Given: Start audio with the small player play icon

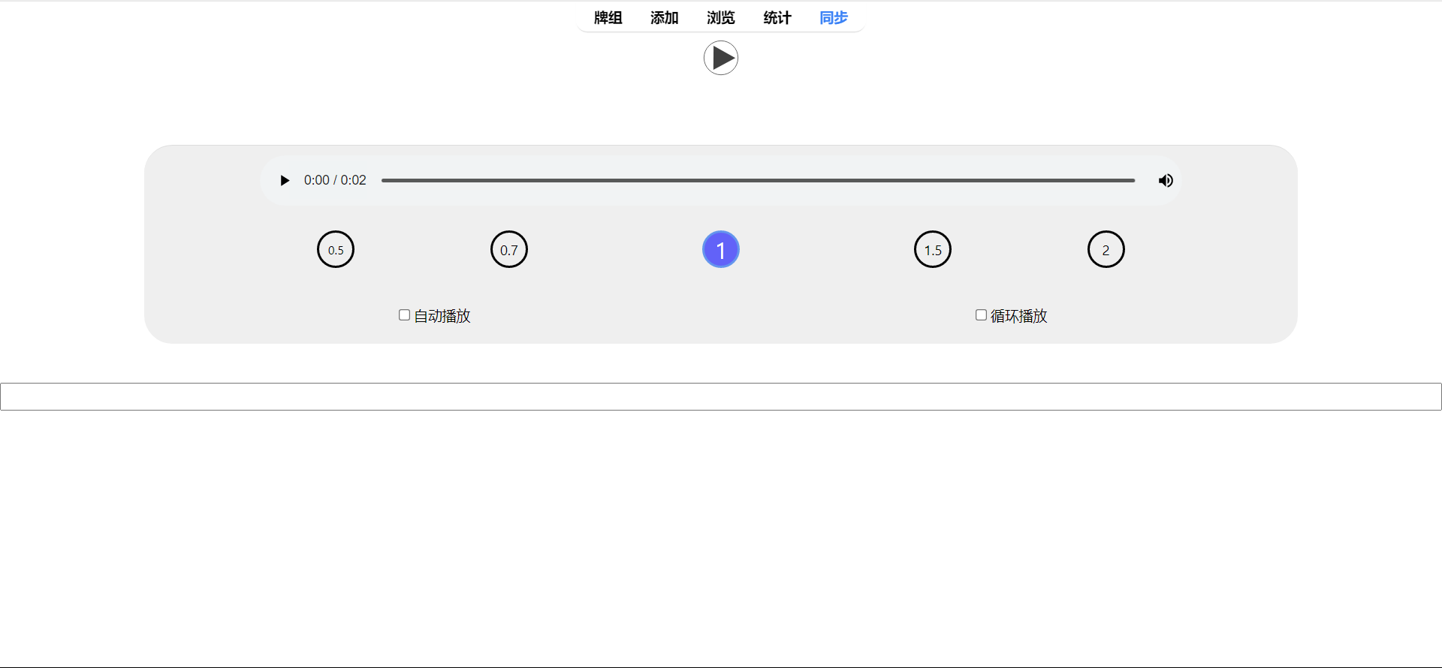Looking at the screenshot, I should point(285,180).
